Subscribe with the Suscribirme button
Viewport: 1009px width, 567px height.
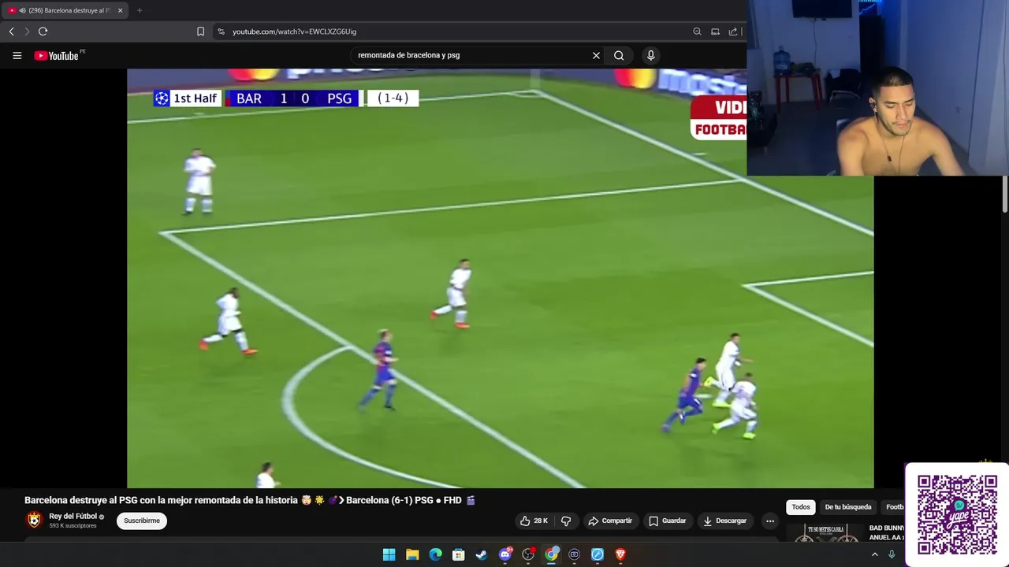(142, 521)
